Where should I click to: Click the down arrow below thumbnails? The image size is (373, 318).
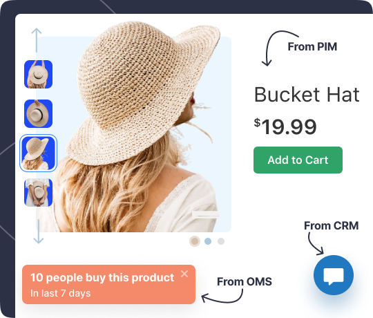point(38,232)
